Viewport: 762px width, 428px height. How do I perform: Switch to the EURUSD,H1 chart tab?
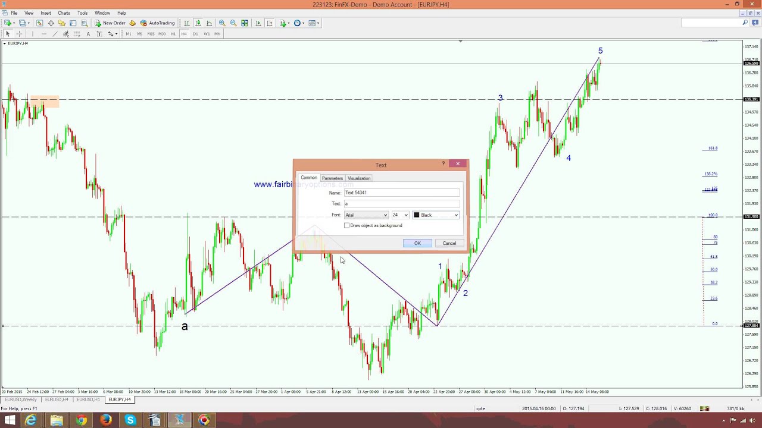88,399
